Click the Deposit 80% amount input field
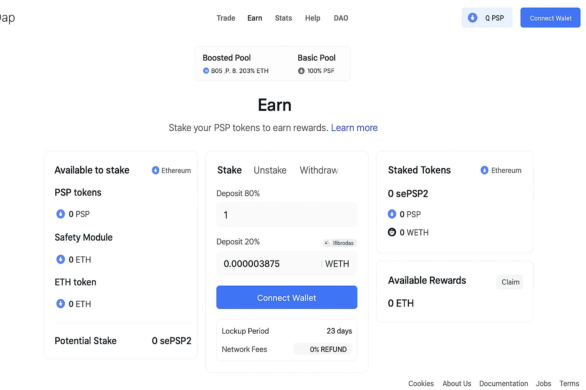Screen dimensions: 586x390 point(287,214)
